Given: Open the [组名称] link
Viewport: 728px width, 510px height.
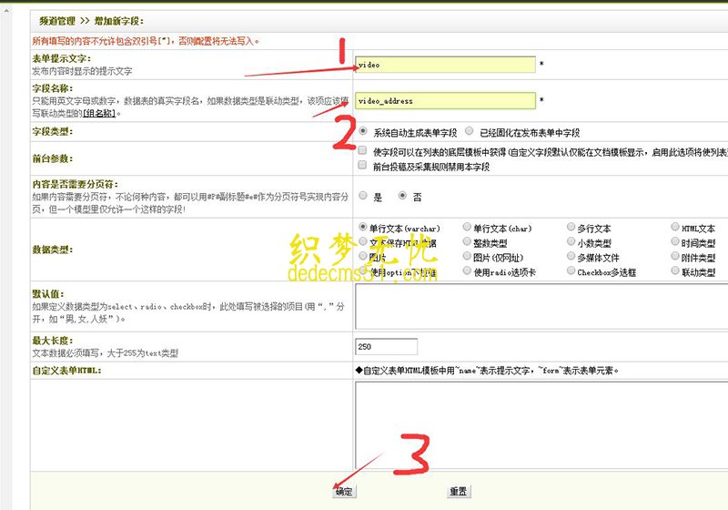Looking at the screenshot, I should [x=100, y=113].
